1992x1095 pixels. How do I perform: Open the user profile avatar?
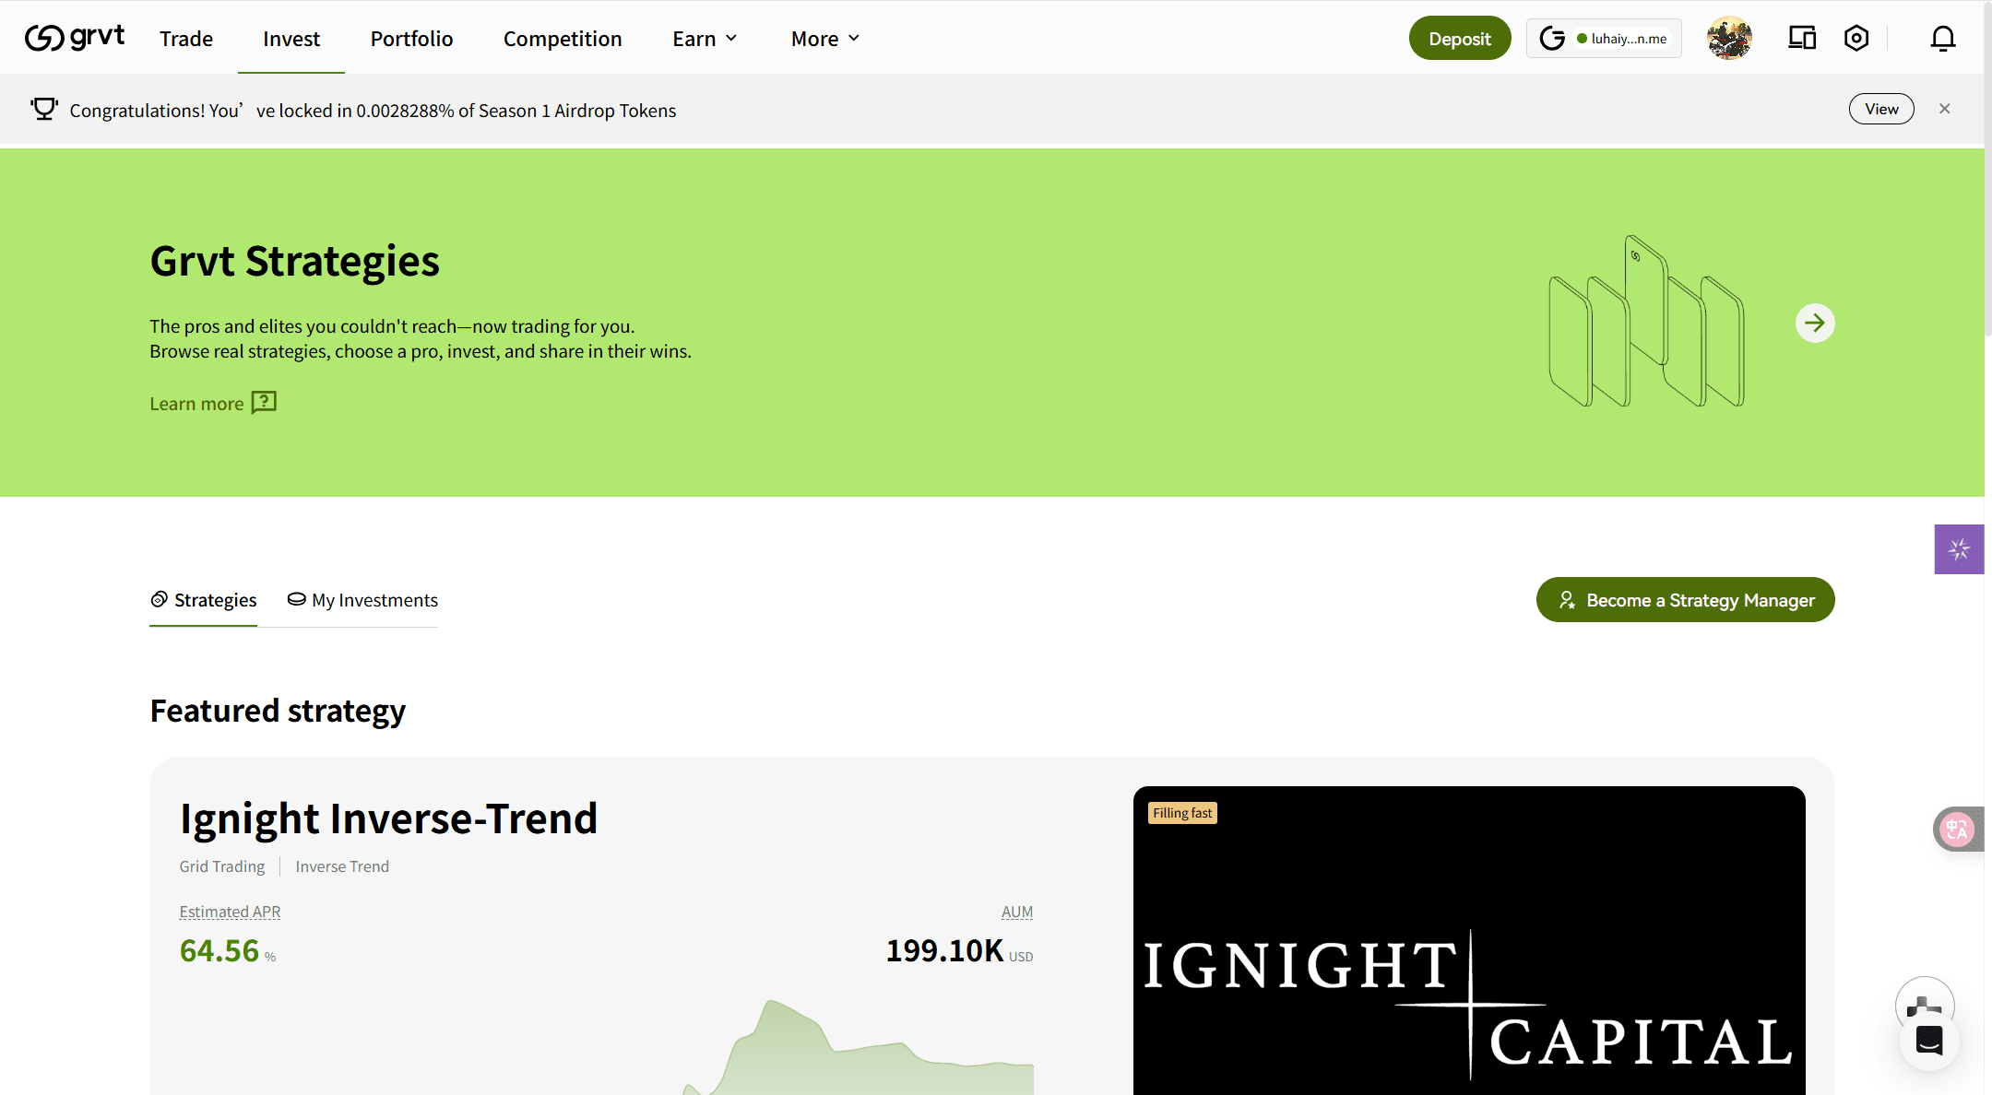coord(1729,38)
